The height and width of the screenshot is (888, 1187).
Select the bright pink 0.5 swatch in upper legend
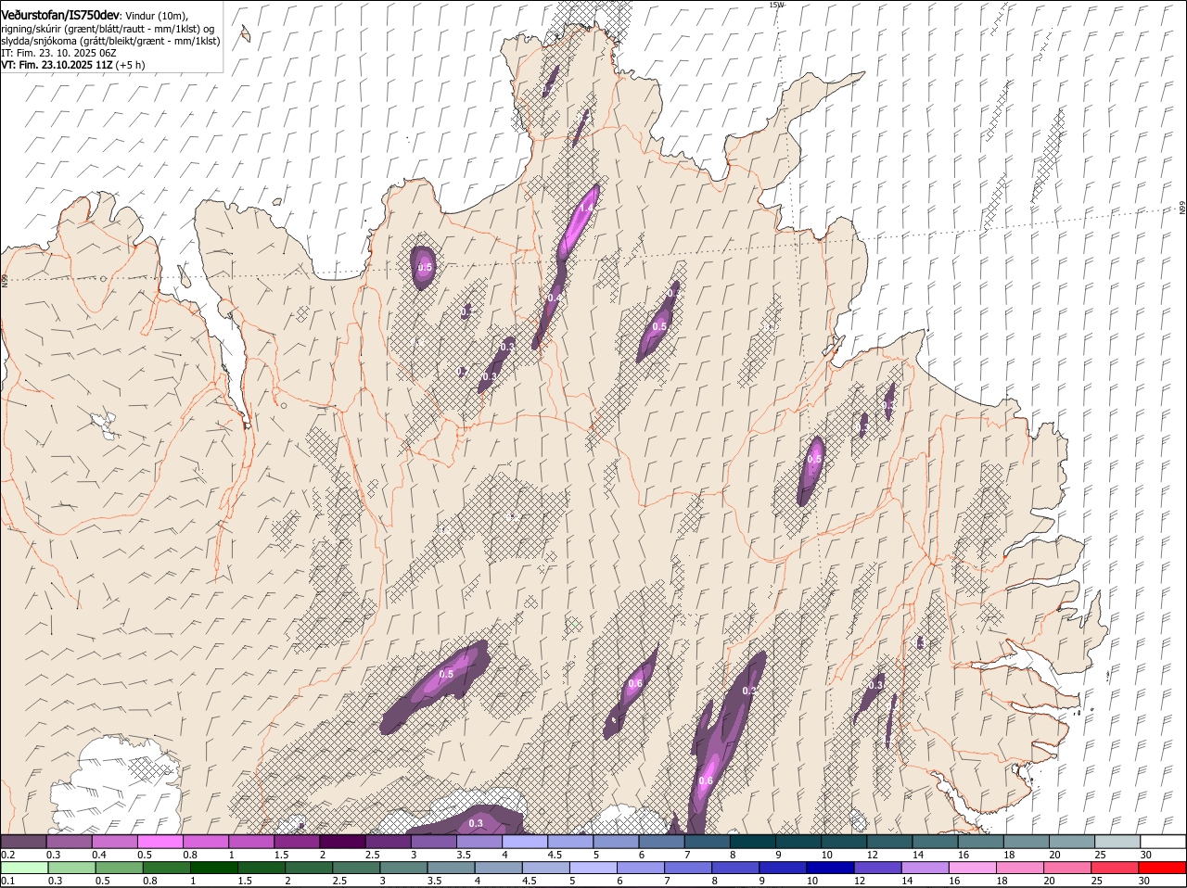point(160,841)
